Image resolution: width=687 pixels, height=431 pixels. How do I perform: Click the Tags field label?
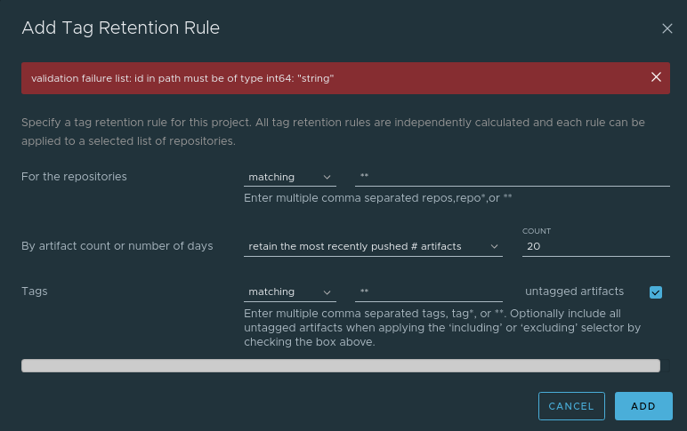[34, 291]
